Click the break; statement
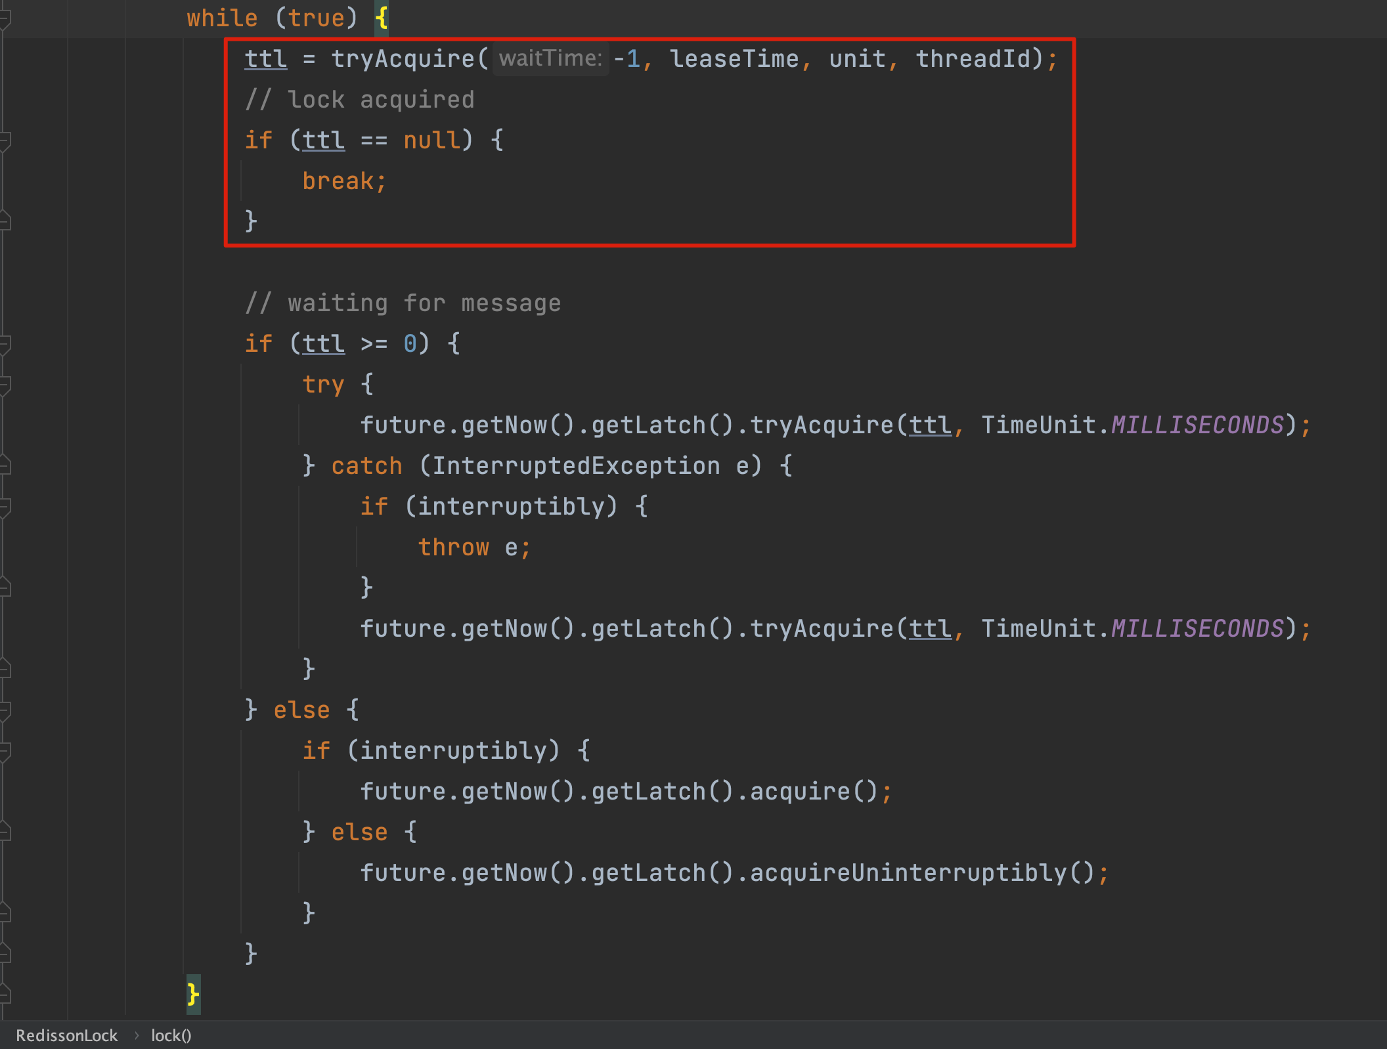This screenshot has height=1049, width=1387. 344,181
